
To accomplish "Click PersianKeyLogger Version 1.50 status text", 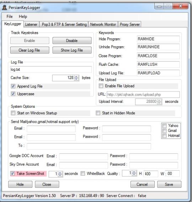I will 30,196.
